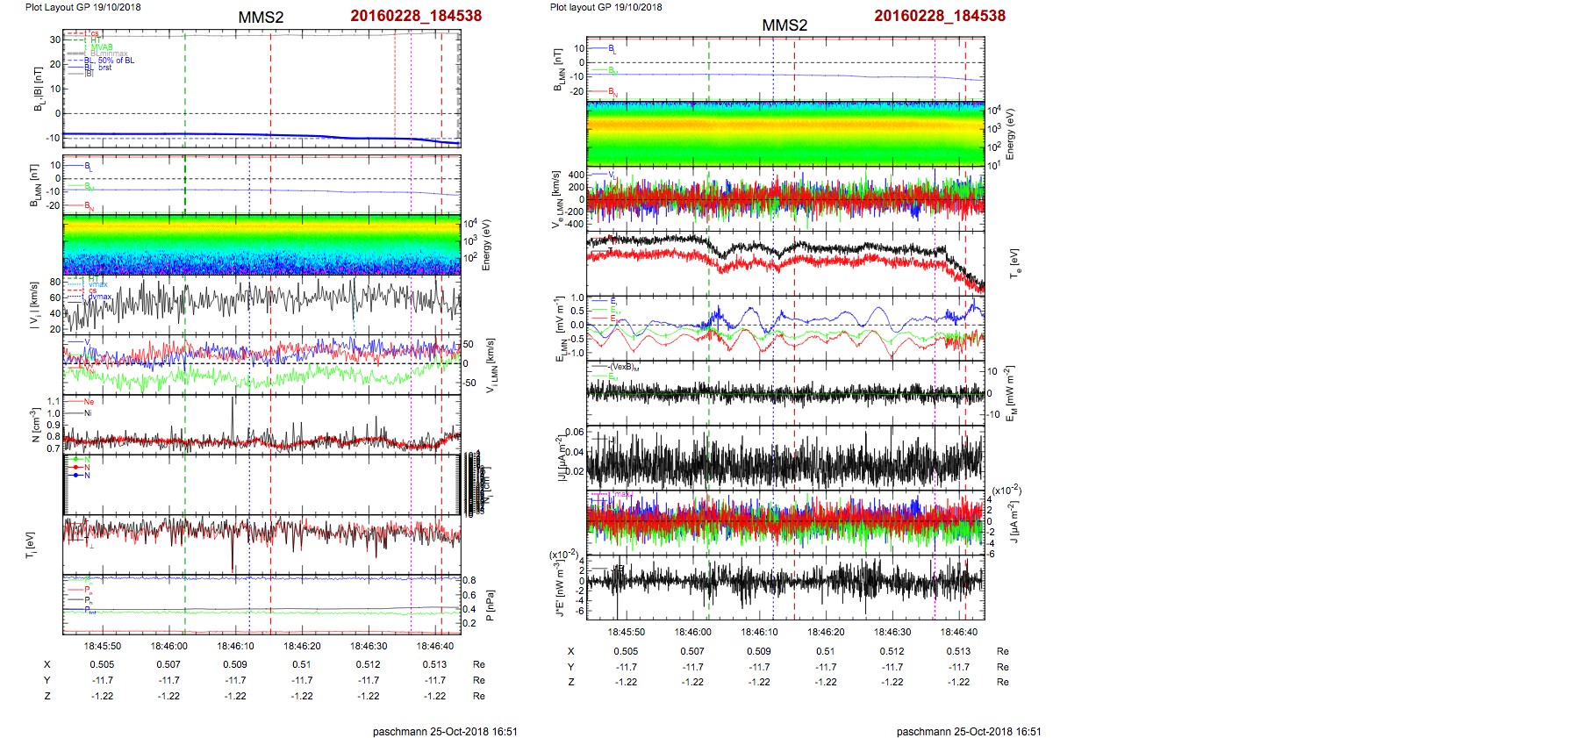Click 'Plot Layout GP 19/10/2018' text at top left
1583x738 pixels.
pyautogui.click(x=82, y=7)
